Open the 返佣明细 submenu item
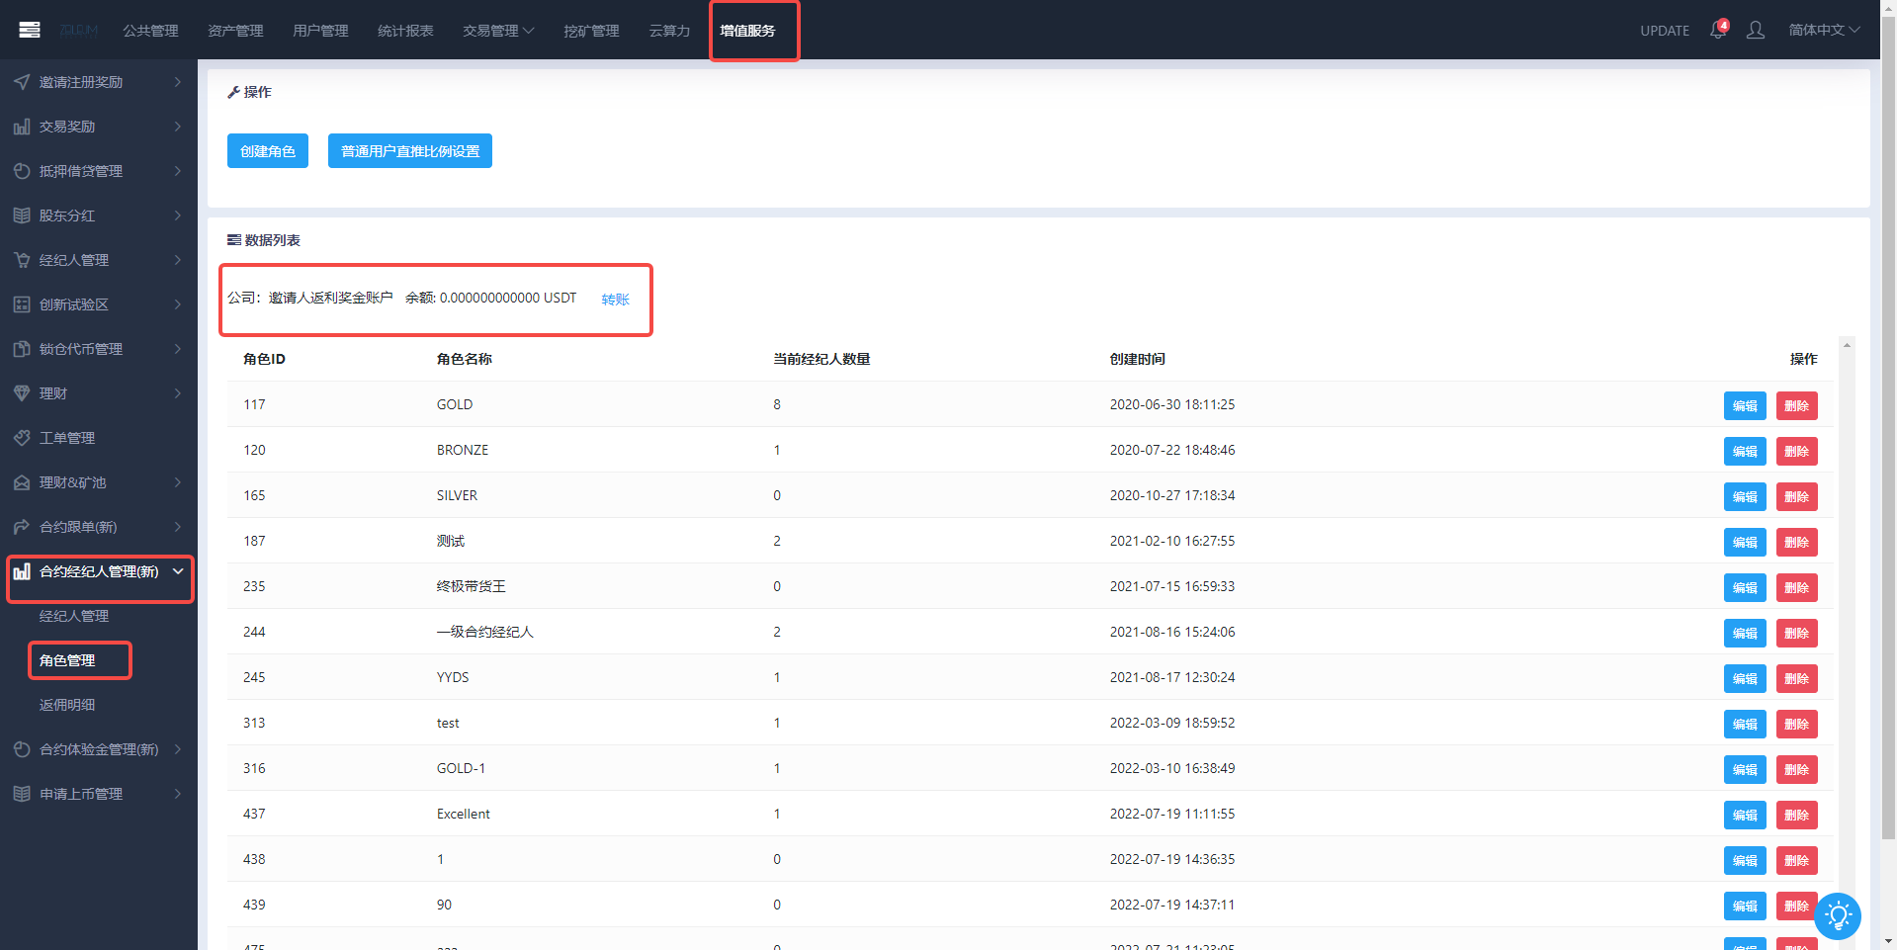 pos(67,705)
